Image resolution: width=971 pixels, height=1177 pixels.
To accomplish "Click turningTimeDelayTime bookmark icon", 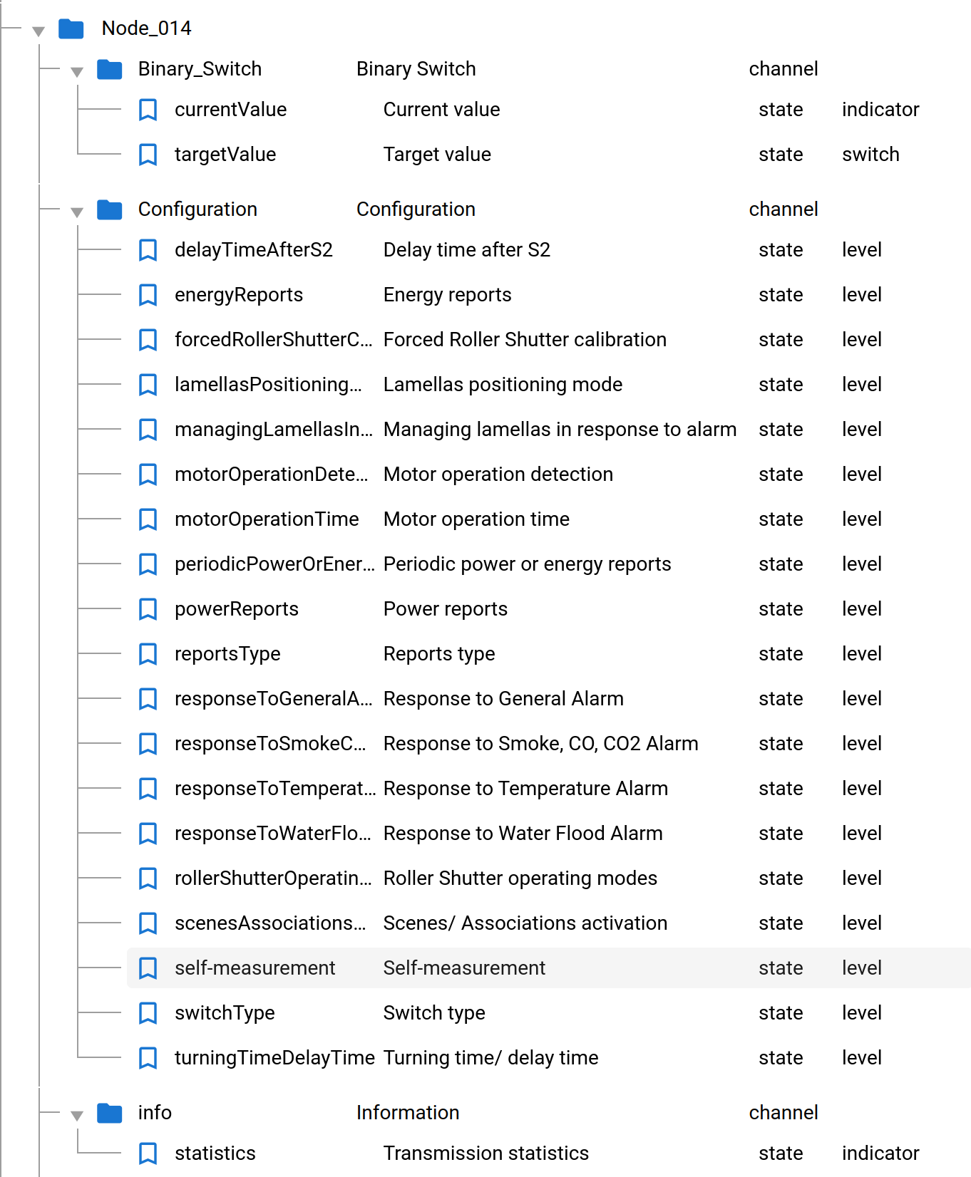I will pyautogui.click(x=148, y=1058).
